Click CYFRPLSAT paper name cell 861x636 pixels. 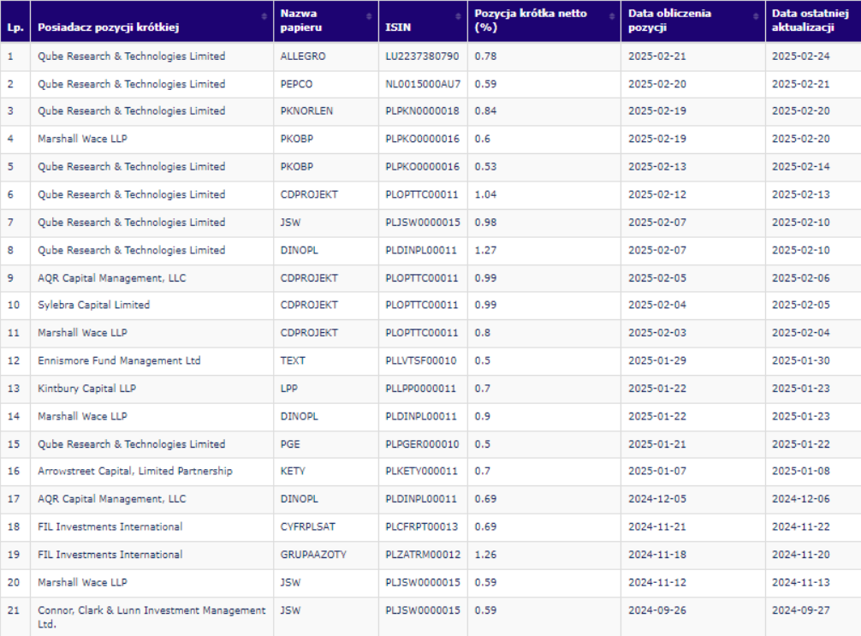307,526
